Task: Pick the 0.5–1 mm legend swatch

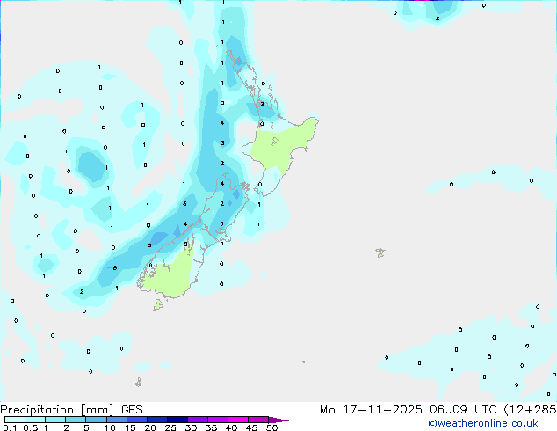Action: (35, 420)
